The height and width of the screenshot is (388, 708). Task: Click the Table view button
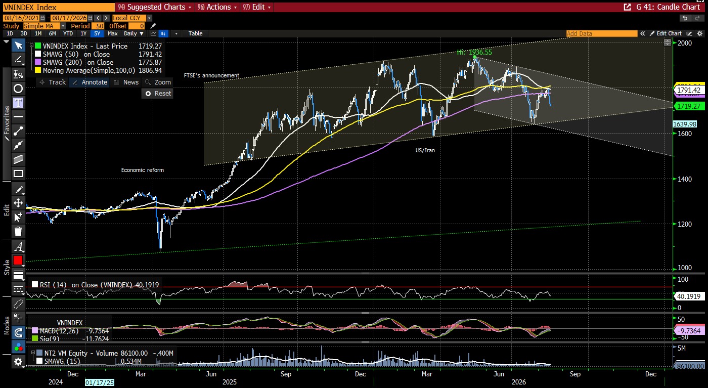[x=195, y=33]
